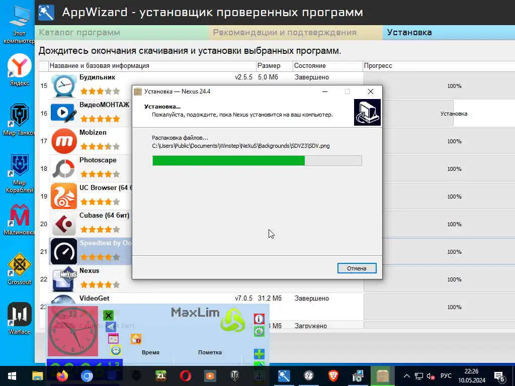Open the Windows Start menu

[12, 376]
